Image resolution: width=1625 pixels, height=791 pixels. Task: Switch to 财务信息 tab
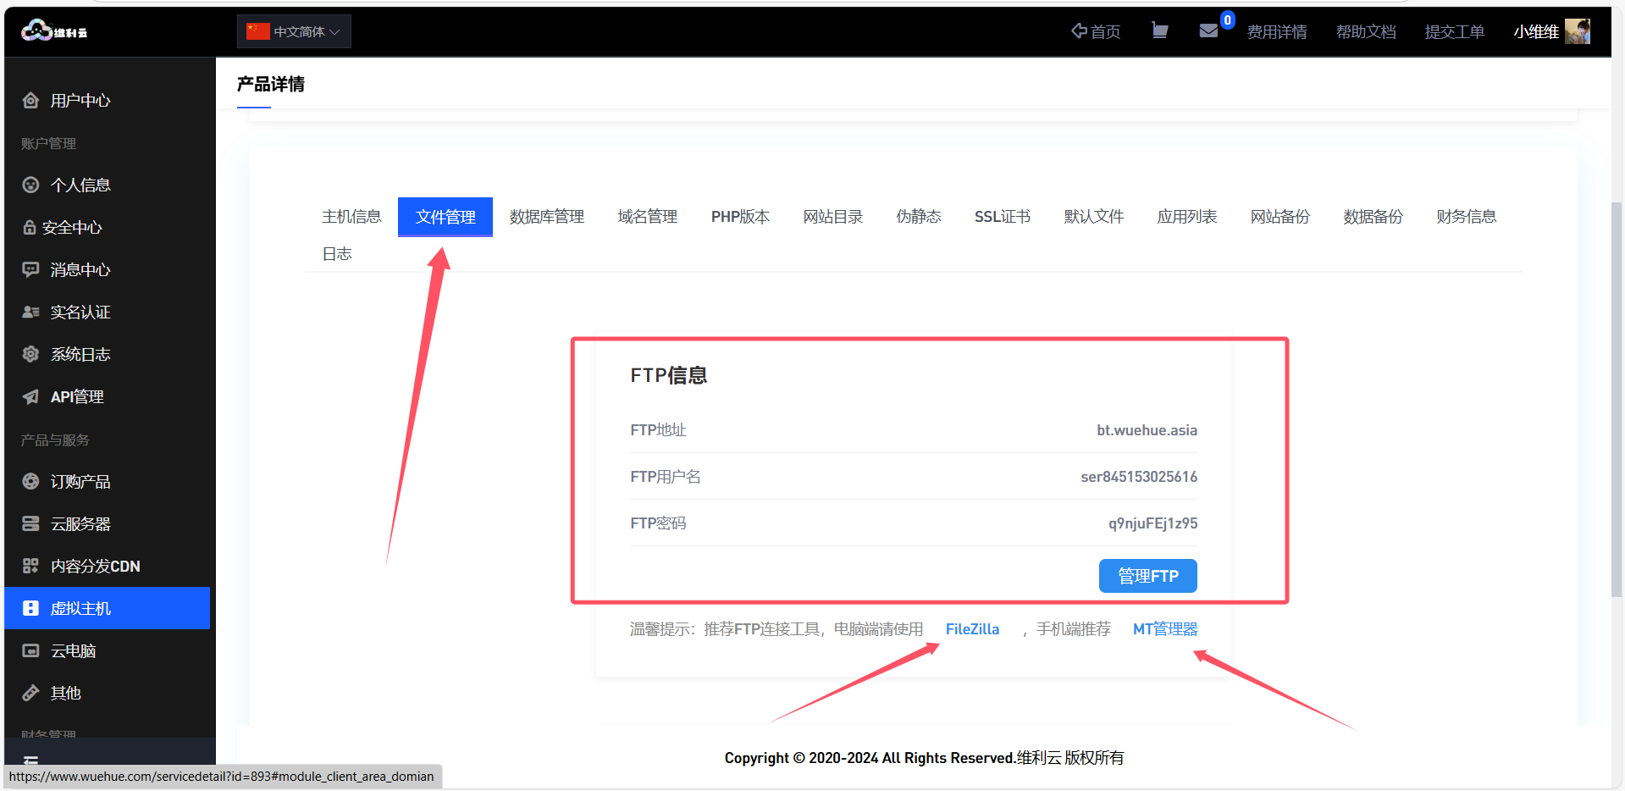1467,217
